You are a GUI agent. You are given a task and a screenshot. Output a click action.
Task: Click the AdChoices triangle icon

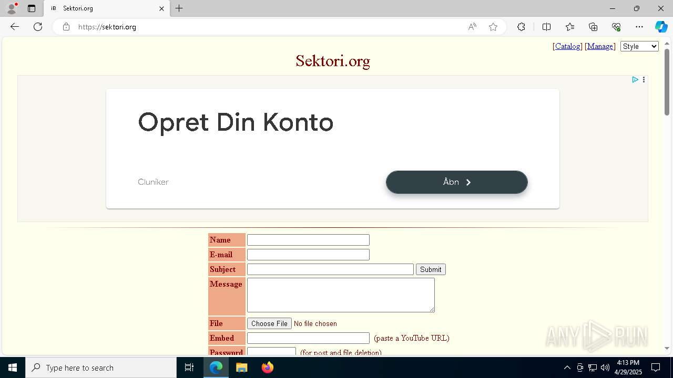635,80
